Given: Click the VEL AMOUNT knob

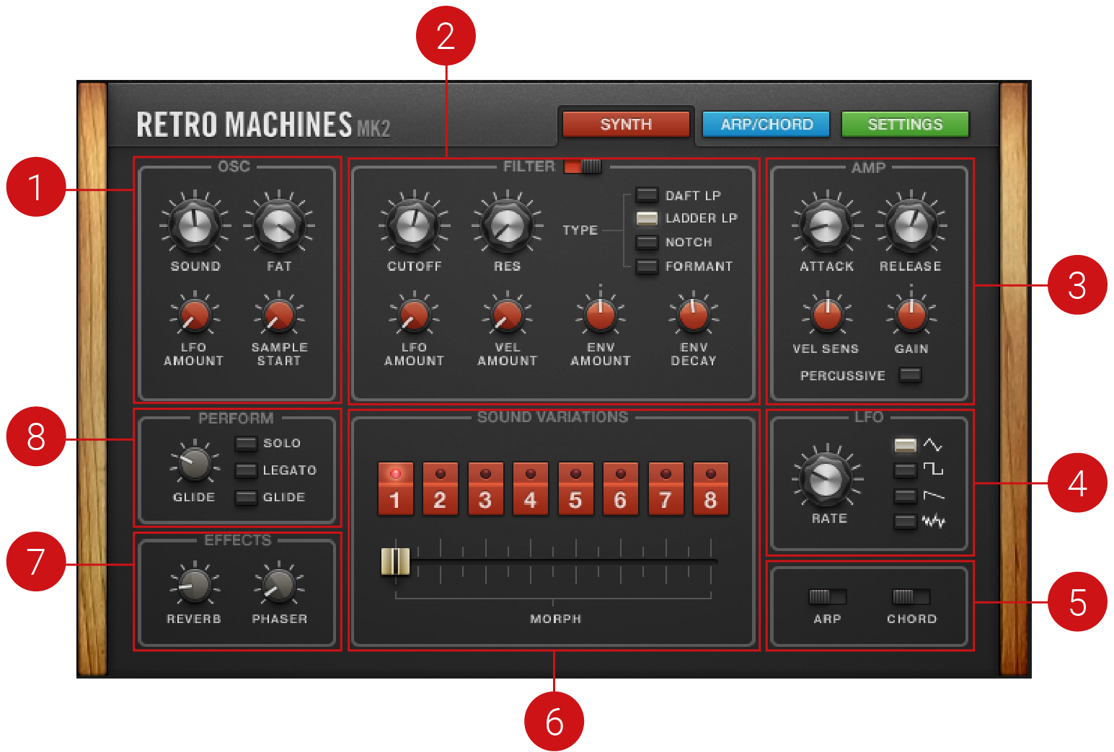Looking at the screenshot, I should (x=507, y=315).
